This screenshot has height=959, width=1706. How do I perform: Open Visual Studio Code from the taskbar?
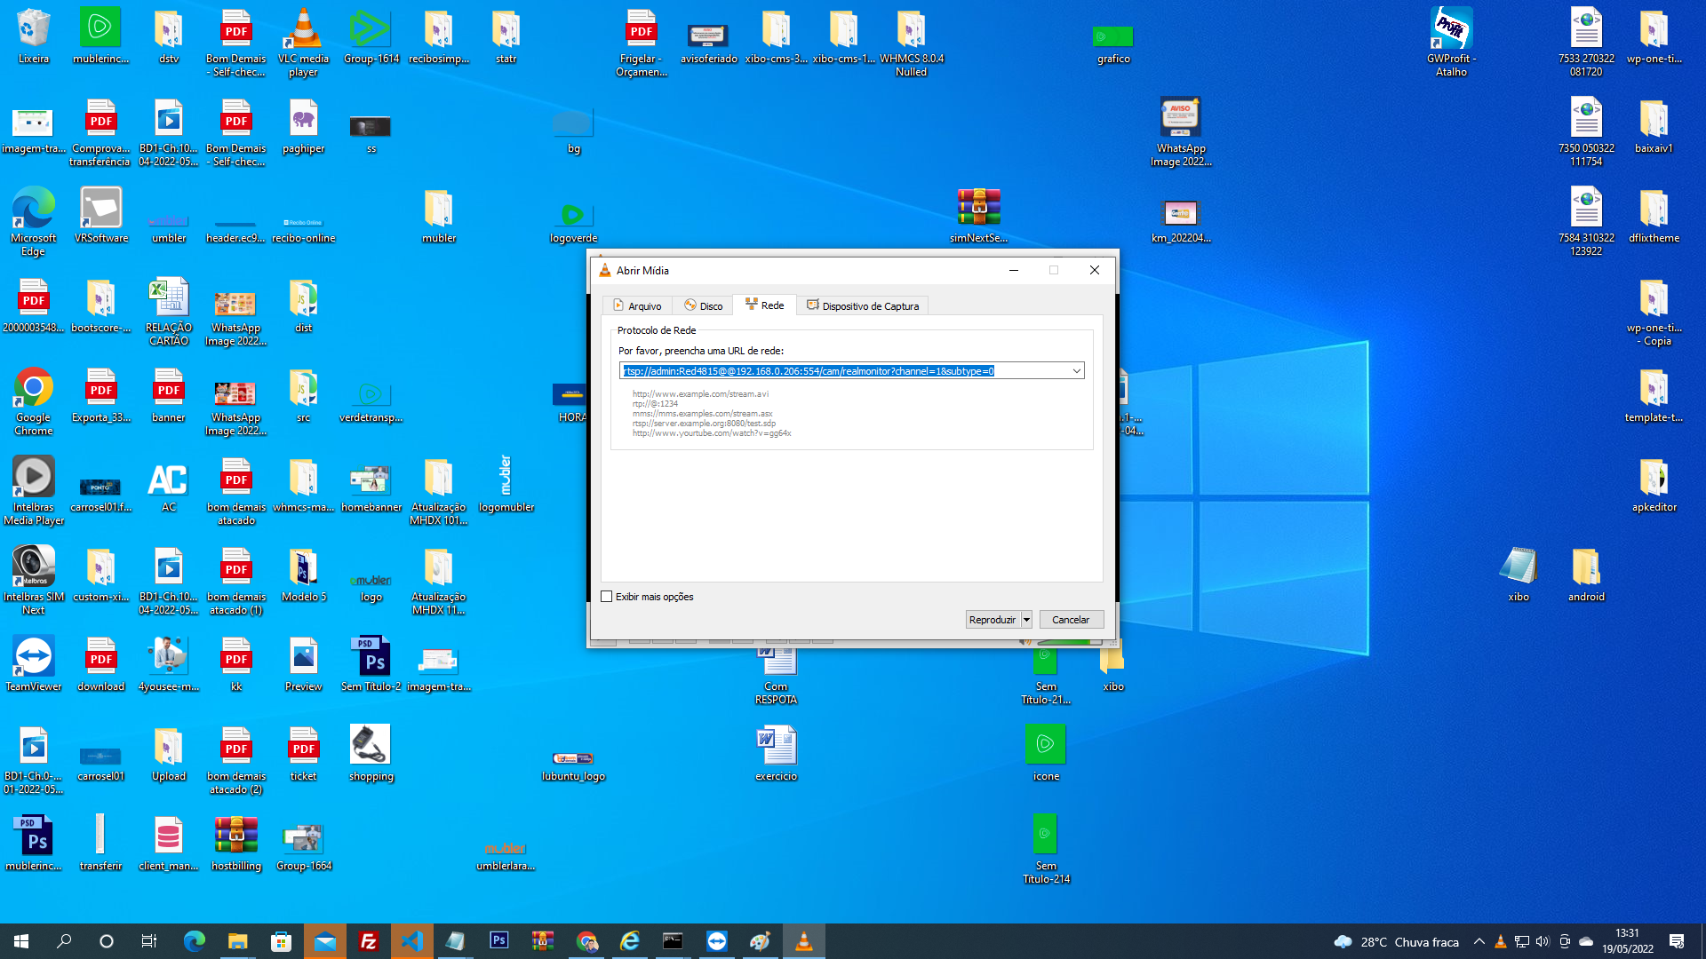[411, 941]
